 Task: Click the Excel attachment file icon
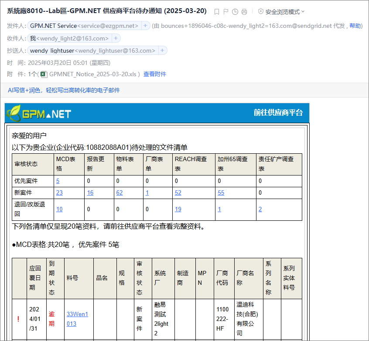(x=44, y=74)
